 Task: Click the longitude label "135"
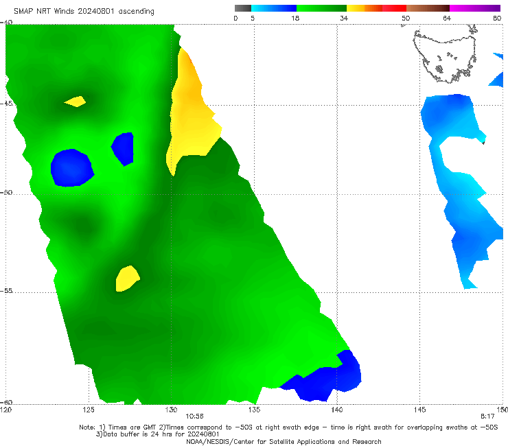coord(254,410)
